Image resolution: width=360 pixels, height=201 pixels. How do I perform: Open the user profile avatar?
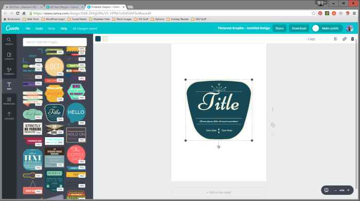pos(350,28)
